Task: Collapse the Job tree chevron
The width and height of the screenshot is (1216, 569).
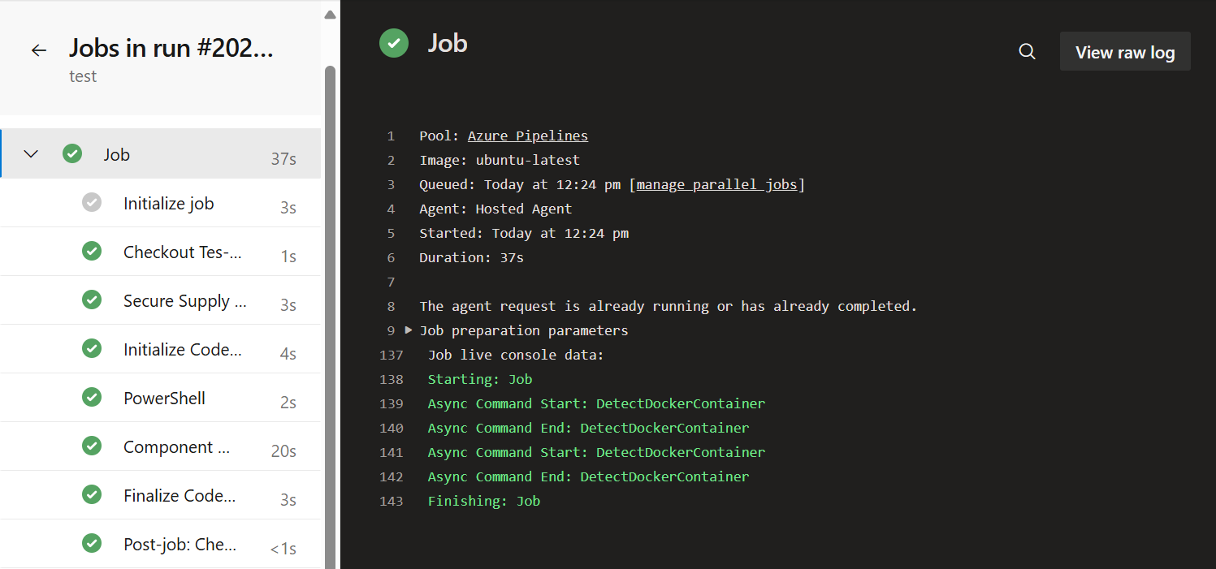Action: [x=31, y=154]
